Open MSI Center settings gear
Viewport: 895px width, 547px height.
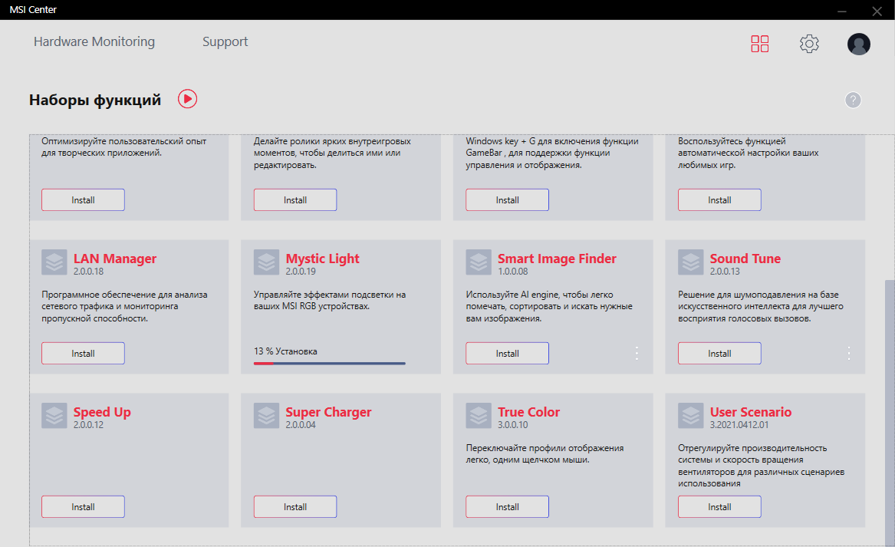(809, 44)
